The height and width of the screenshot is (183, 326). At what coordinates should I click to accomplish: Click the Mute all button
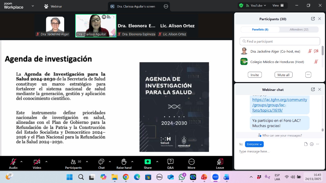[283, 75]
